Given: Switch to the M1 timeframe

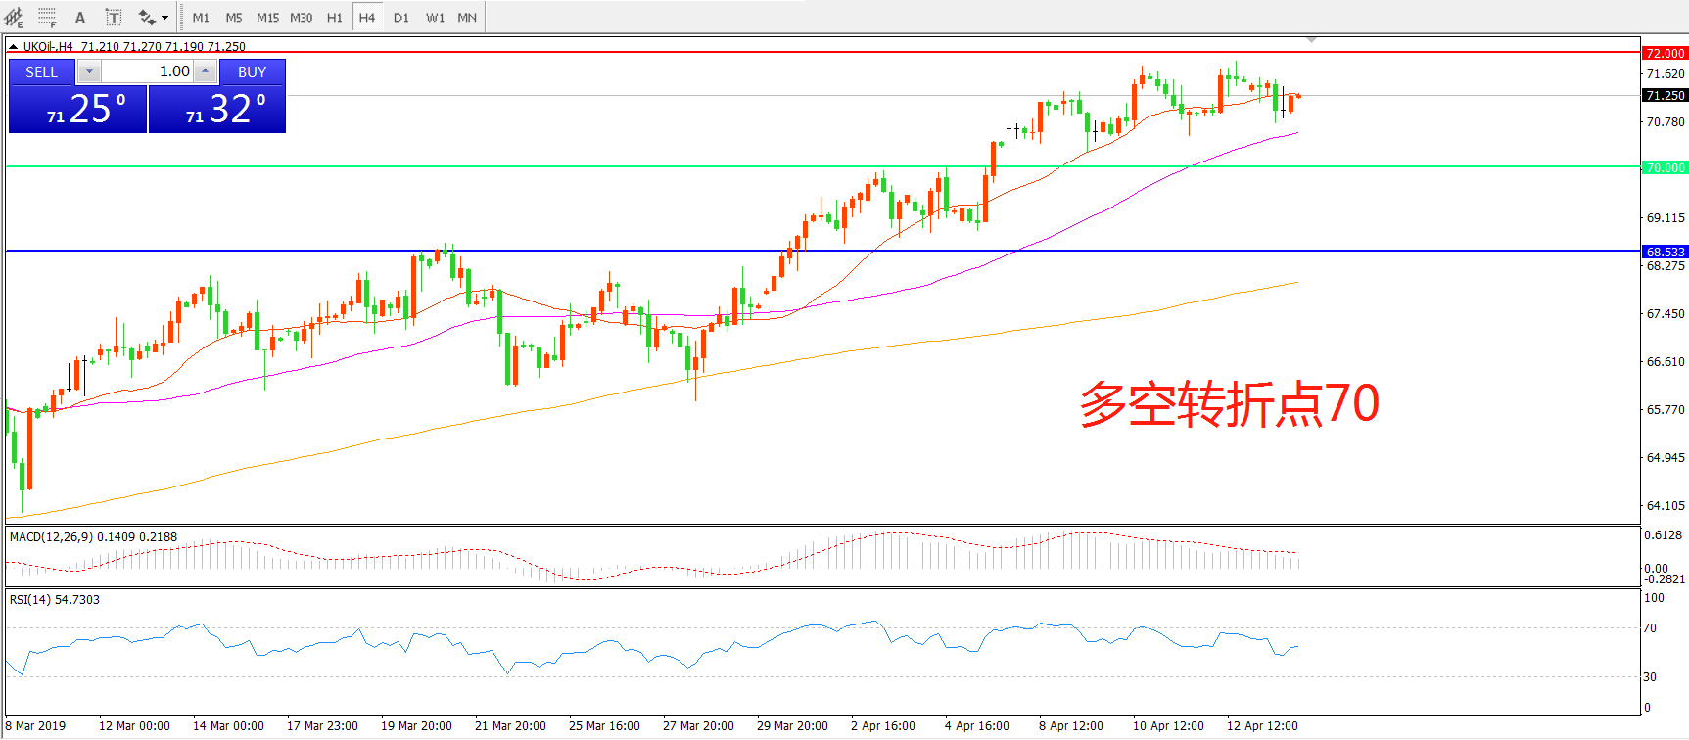Looking at the screenshot, I should tap(201, 18).
